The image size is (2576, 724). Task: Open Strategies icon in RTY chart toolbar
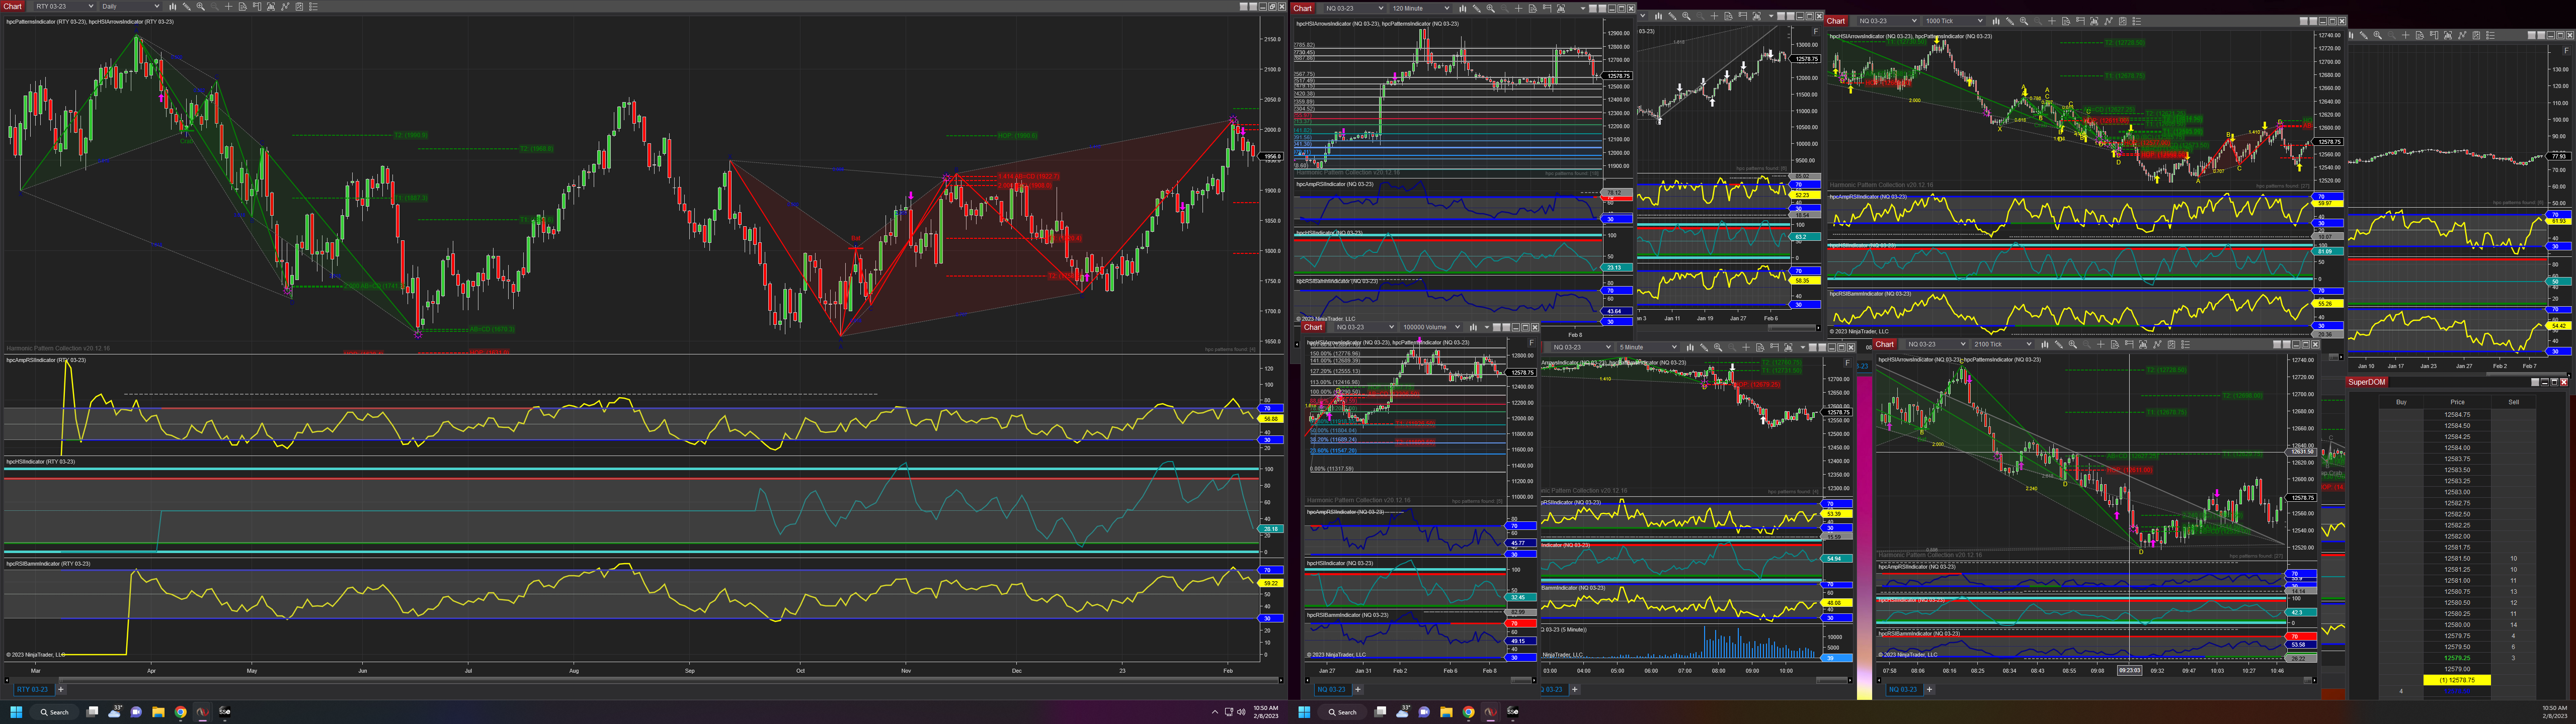coord(299,6)
